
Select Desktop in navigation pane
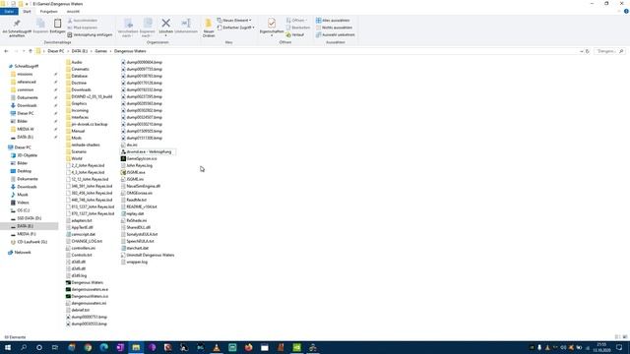24,171
